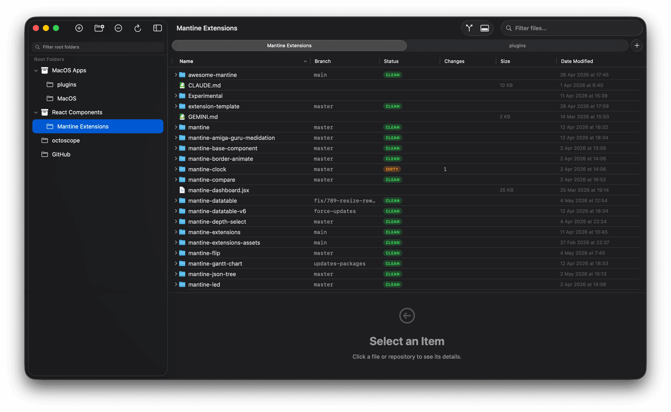Screen dimensions: 671x412
Task: Click the 14 Mar 2026 at 15:50 date
Action: click(x=584, y=117)
